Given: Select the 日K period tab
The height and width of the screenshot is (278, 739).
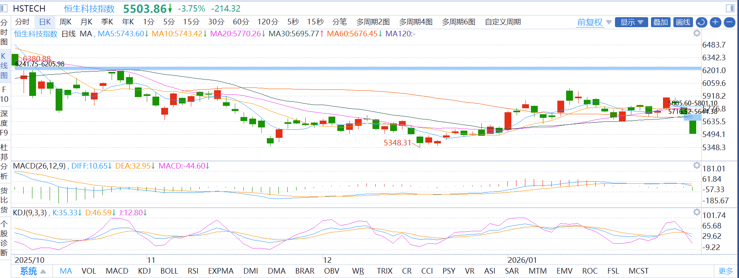Looking at the screenshot, I should [45, 22].
